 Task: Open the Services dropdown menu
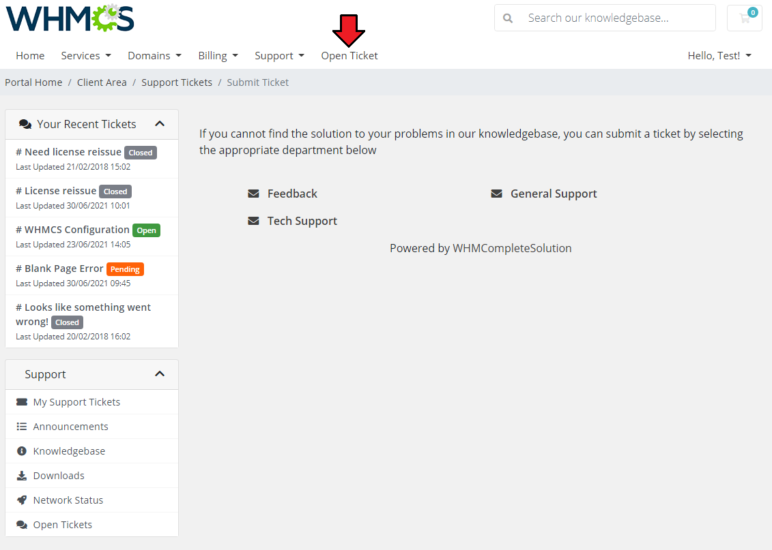(x=86, y=55)
